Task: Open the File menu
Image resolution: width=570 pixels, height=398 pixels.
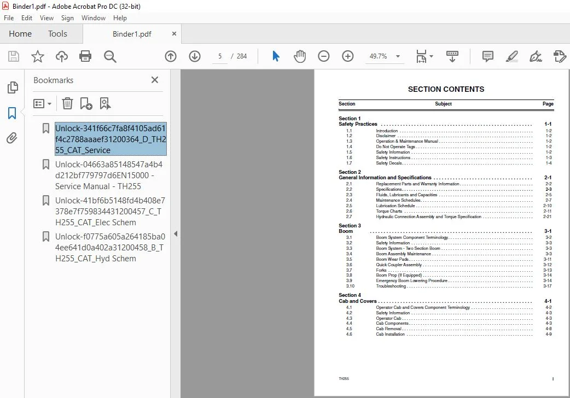Action: coord(9,18)
